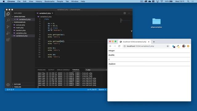Open the People menu
This screenshot has height=111, width=197.
(60, 1)
